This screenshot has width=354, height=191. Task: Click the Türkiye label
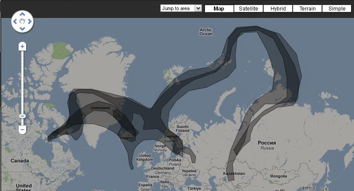pyautogui.click(x=194, y=188)
